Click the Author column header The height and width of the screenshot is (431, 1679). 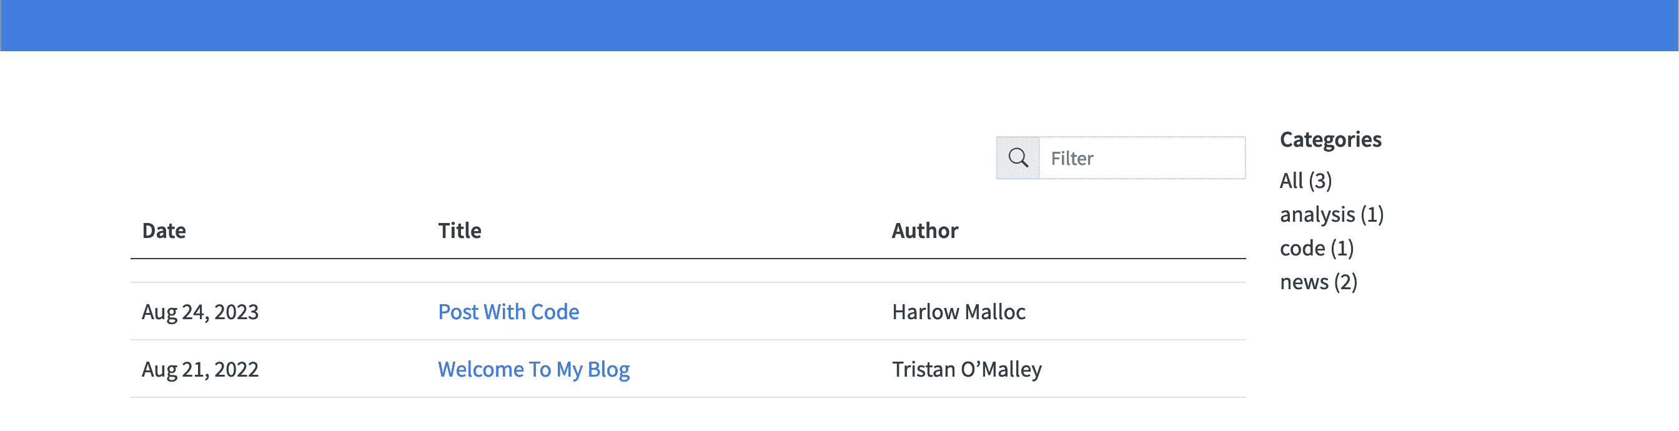[x=924, y=231]
